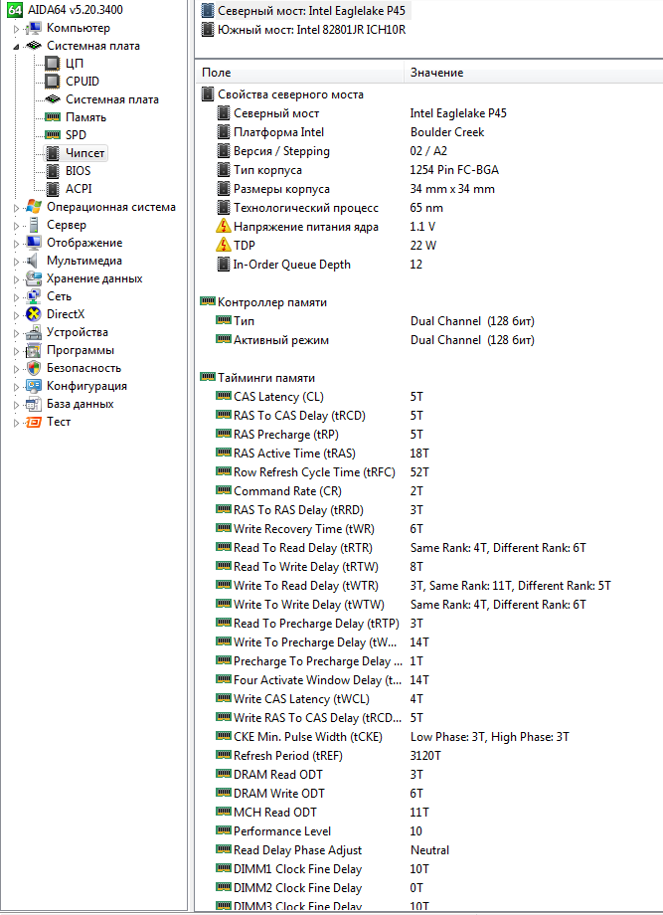Click the value Boulder Creek
Screen dimensions: 663x915
(x=446, y=132)
